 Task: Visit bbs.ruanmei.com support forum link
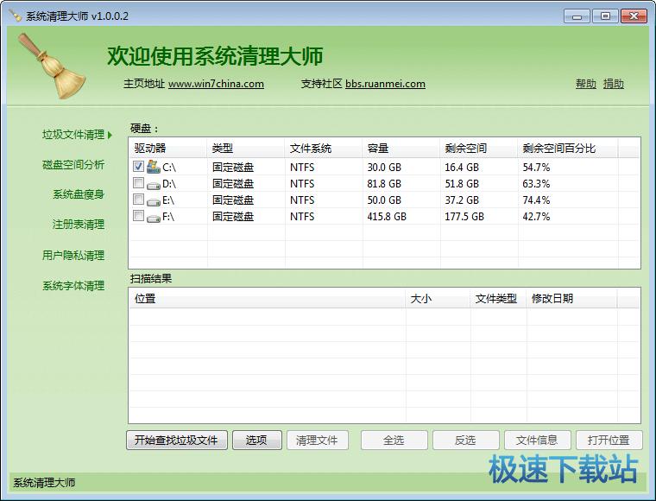pyautogui.click(x=385, y=84)
